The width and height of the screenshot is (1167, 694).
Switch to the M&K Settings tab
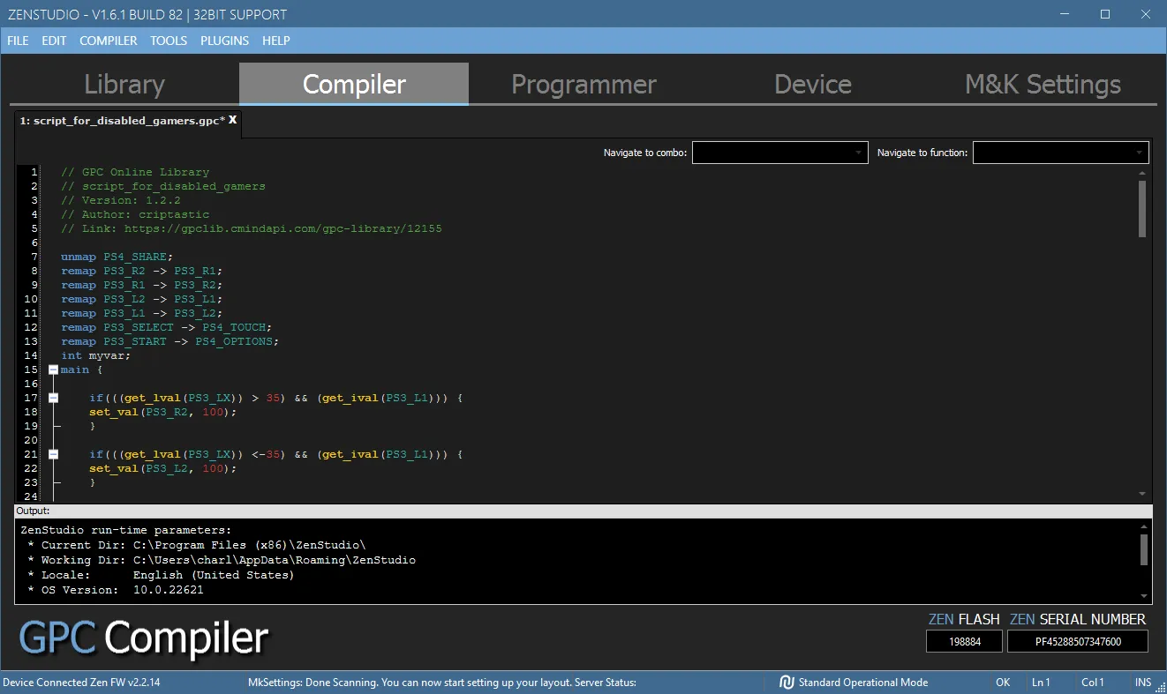[x=1043, y=84]
